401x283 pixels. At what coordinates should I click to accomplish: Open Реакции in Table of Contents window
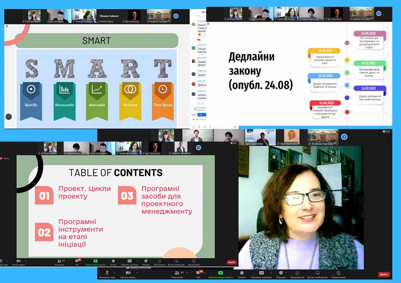click(146, 262)
